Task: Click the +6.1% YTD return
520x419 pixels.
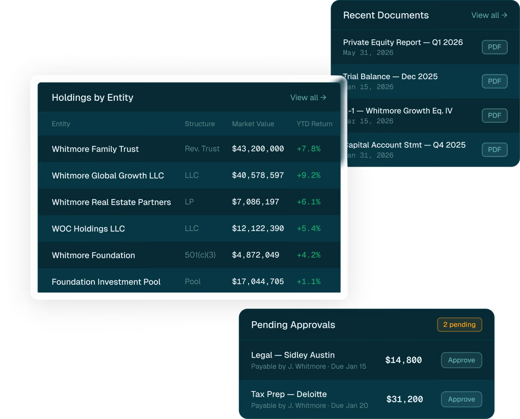Action: click(309, 202)
